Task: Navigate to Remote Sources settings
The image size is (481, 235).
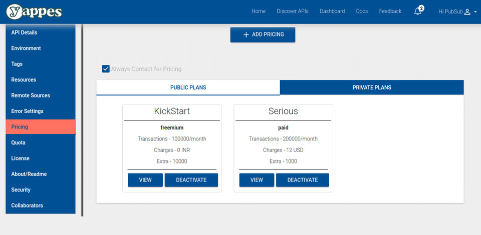Action: [x=31, y=95]
